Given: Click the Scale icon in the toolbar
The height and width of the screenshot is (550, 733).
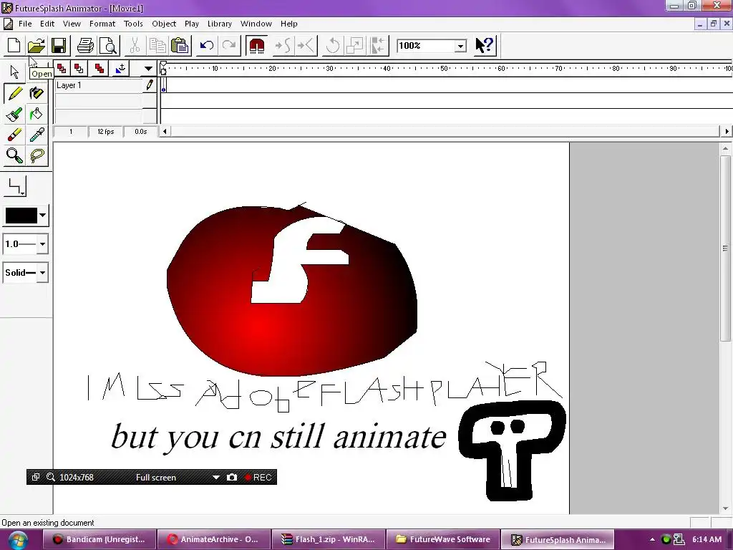Looking at the screenshot, I should coord(355,45).
